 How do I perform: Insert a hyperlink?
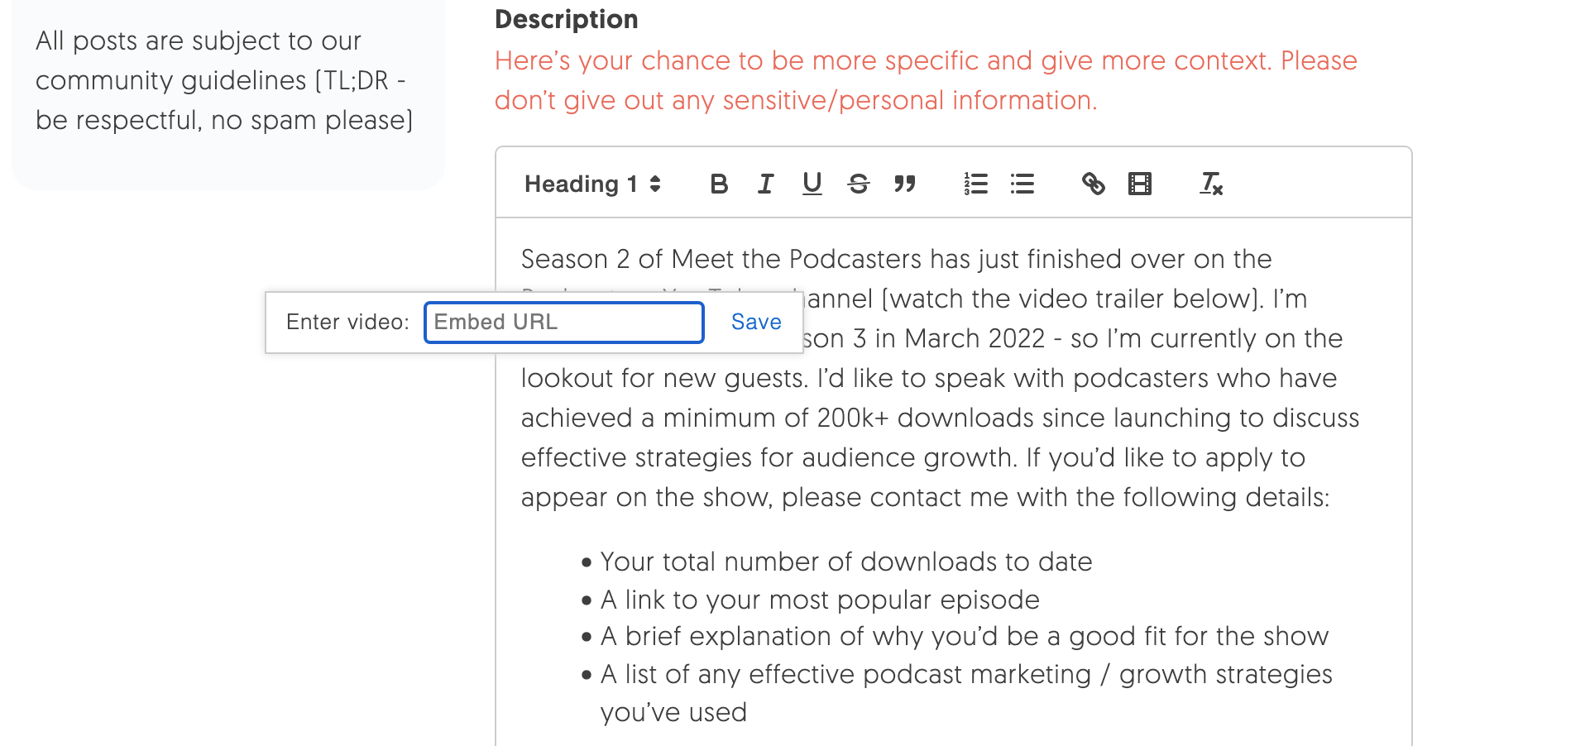click(x=1094, y=184)
